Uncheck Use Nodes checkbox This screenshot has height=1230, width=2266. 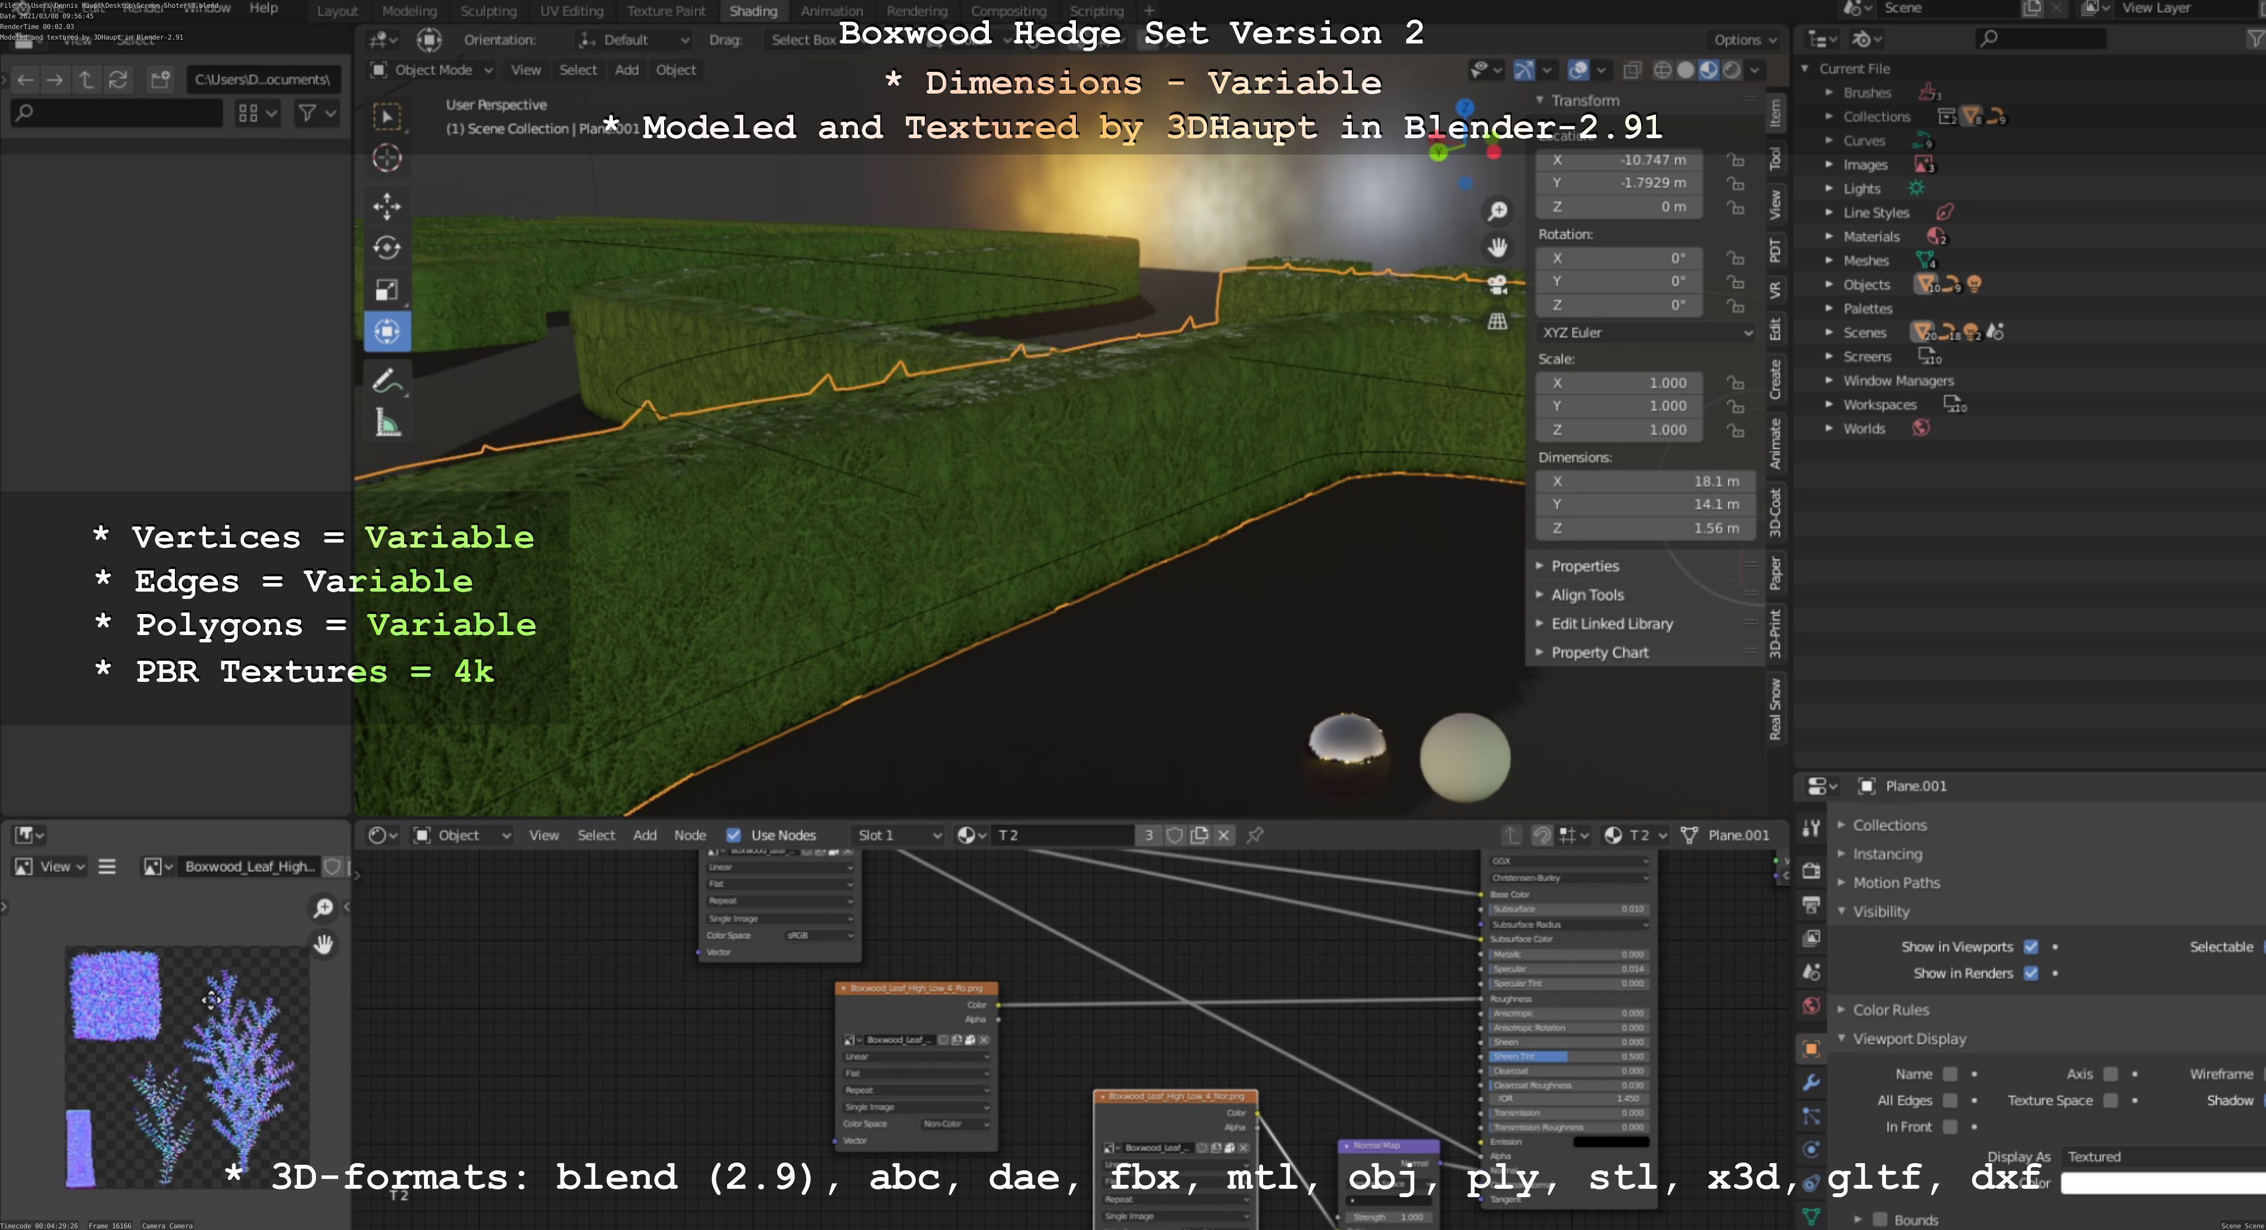click(734, 835)
